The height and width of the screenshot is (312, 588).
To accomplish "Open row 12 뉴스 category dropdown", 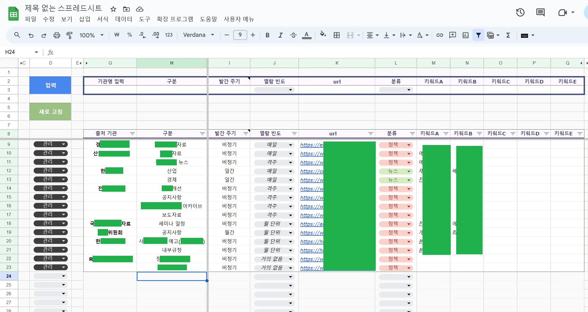I will pos(409,171).
